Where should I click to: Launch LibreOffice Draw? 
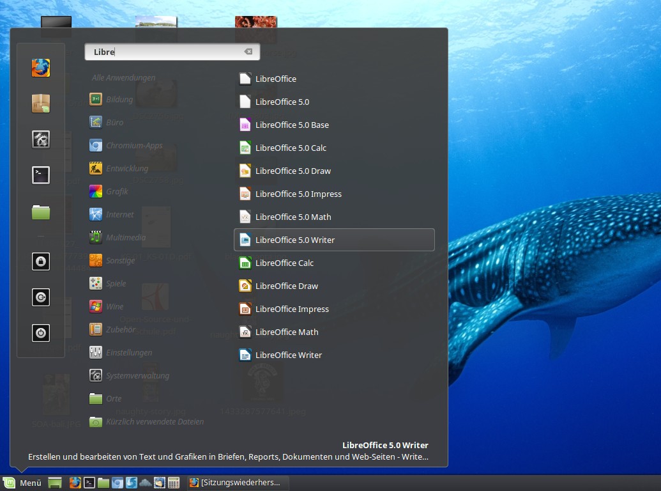pyautogui.click(x=334, y=286)
